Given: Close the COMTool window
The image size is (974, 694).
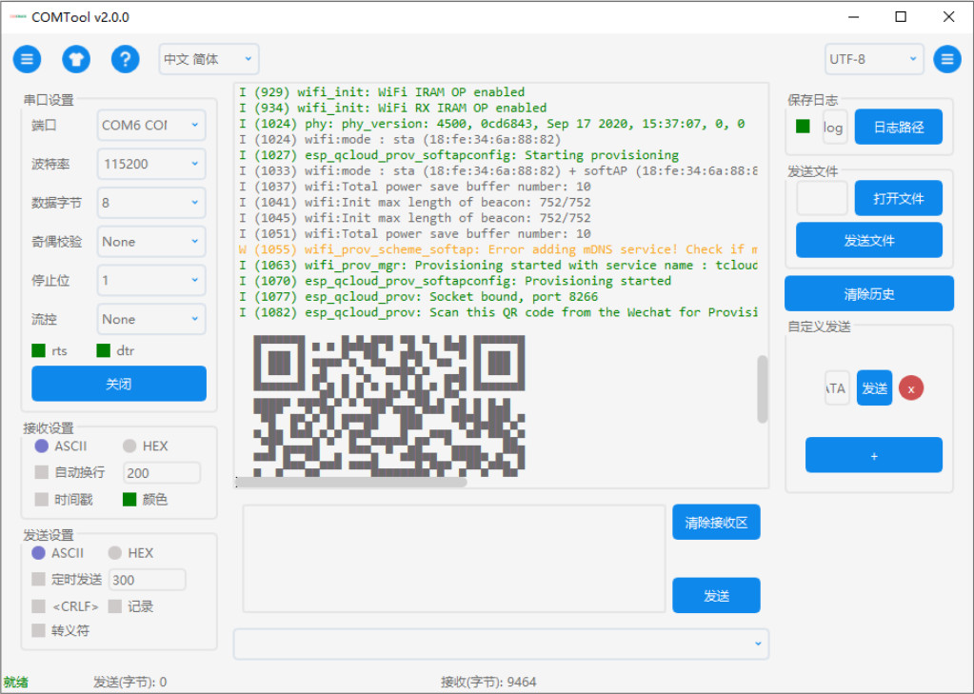Looking at the screenshot, I should 948,17.
